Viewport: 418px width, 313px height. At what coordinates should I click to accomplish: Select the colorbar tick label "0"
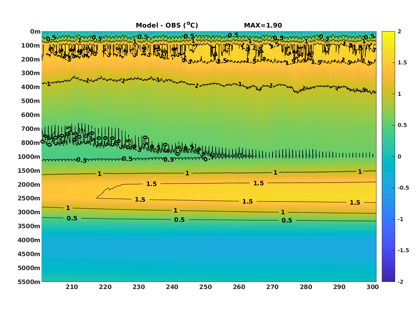399,157
